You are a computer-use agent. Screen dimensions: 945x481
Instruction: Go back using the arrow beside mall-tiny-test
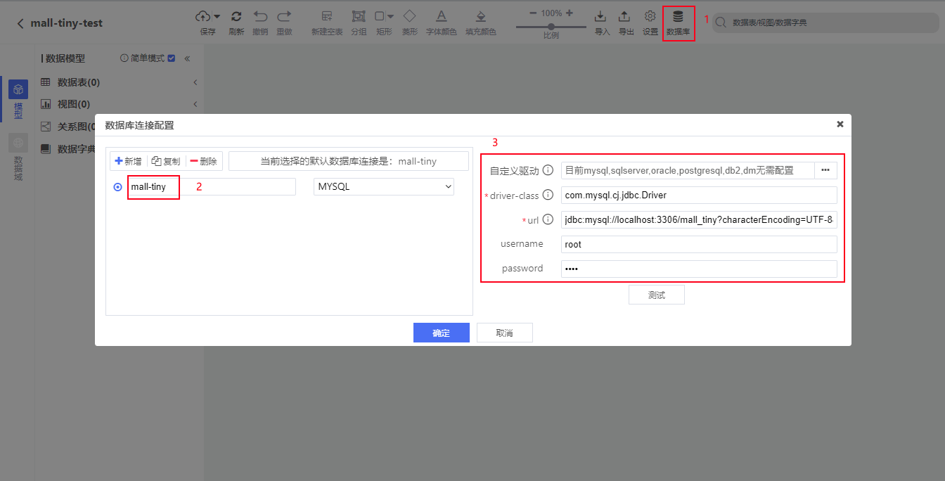[x=20, y=23]
